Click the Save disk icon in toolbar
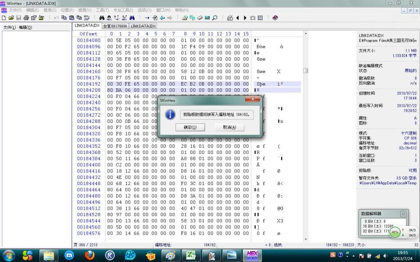This screenshot has width=420, height=262. 18,18
